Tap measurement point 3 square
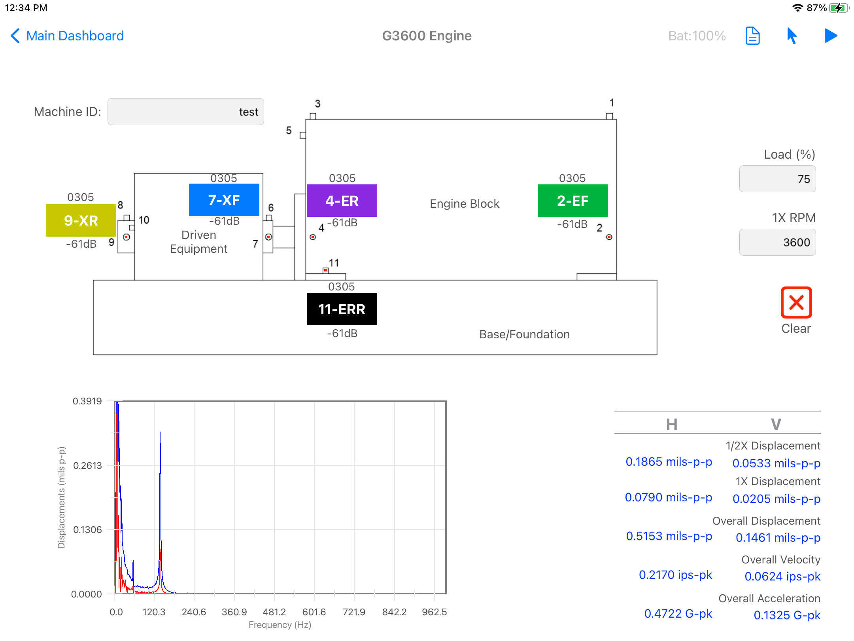This screenshot has height=641, width=854. coord(313,116)
